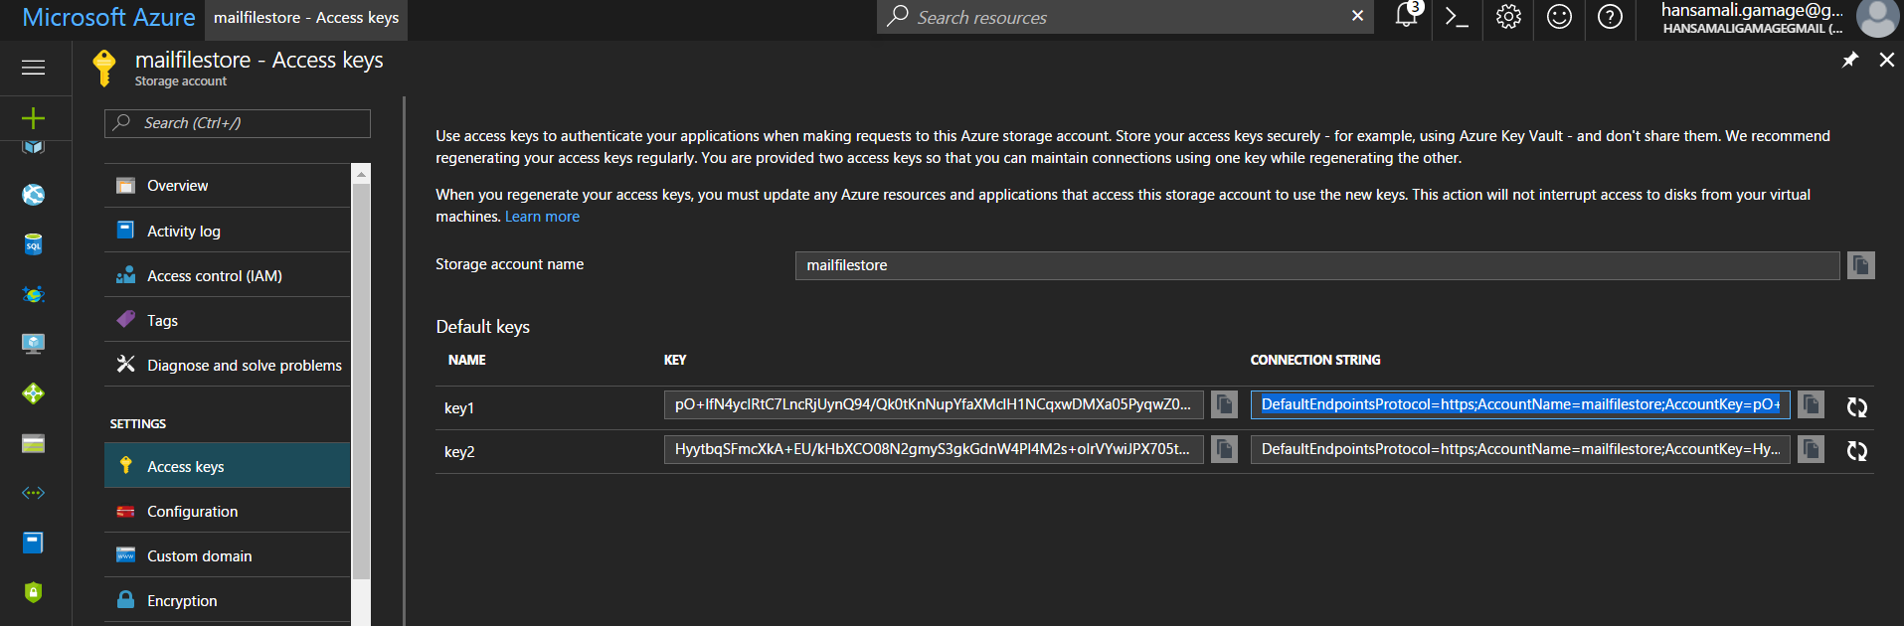Click the key1 connection string field

1520,404
